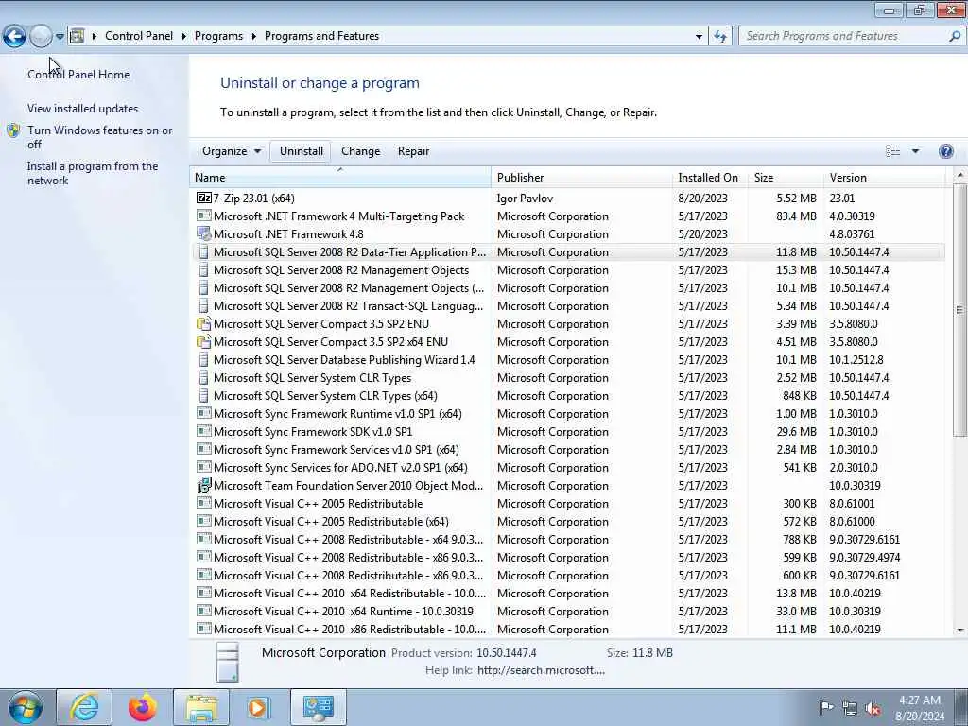Screen dimensions: 968x726
Task: Click the program list vertical scrollbar thumb
Action: click(960, 309)
